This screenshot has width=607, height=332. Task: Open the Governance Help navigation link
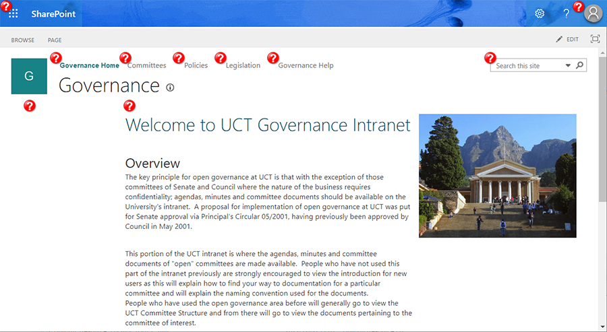306,65
